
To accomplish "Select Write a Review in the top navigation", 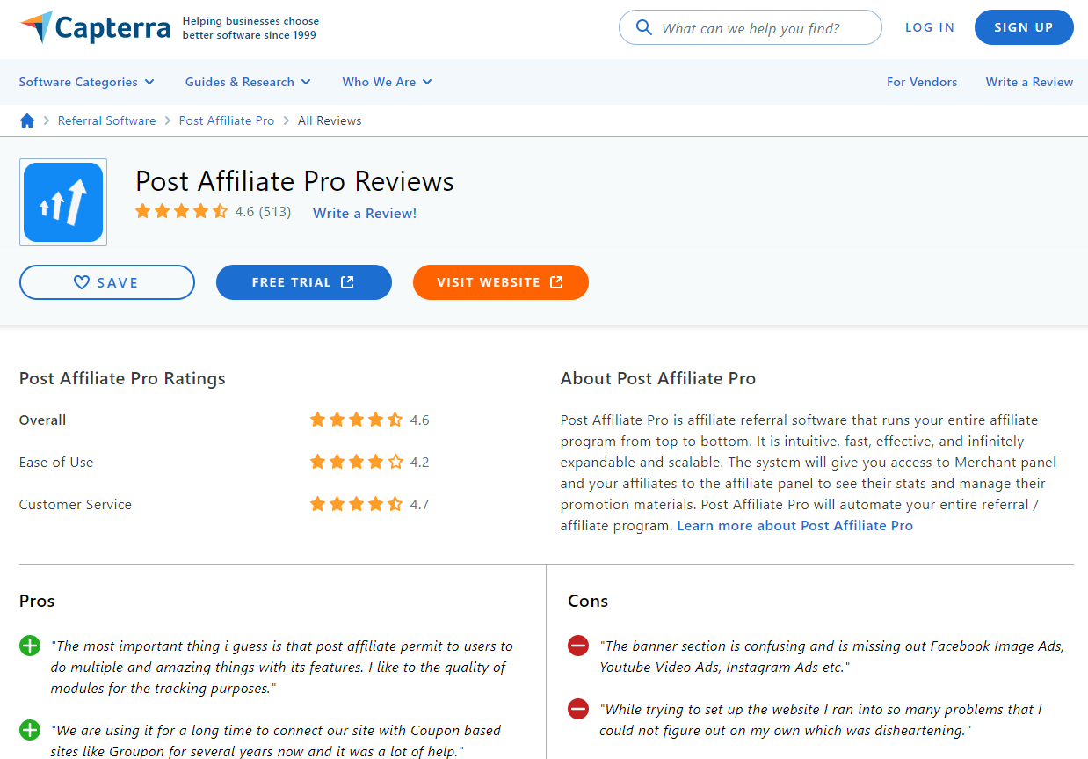I will (1029, 82).
